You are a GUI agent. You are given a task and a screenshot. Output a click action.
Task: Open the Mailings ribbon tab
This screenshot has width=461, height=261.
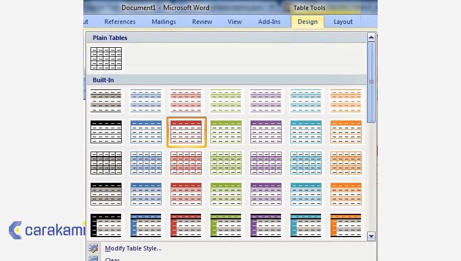click(x=164, y=22)
